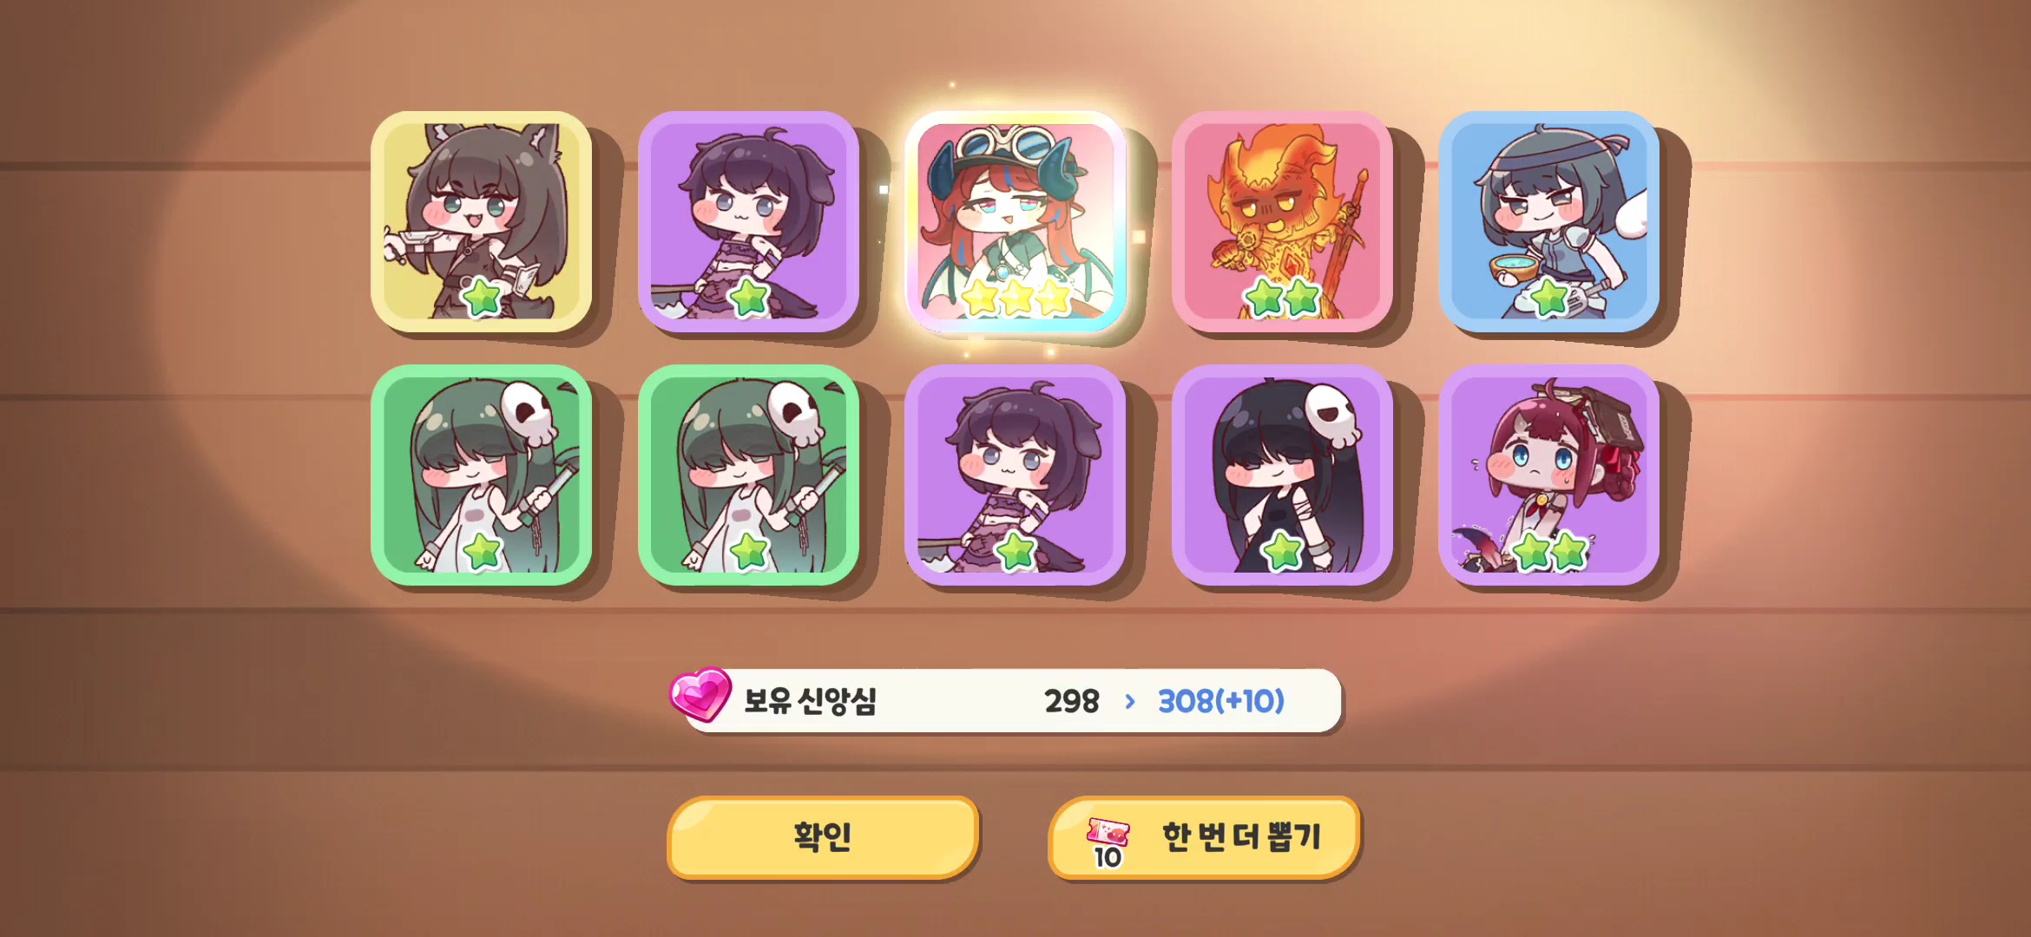Tap the ticket icon showing 10
The image size is (2031, 937).
1108,843
